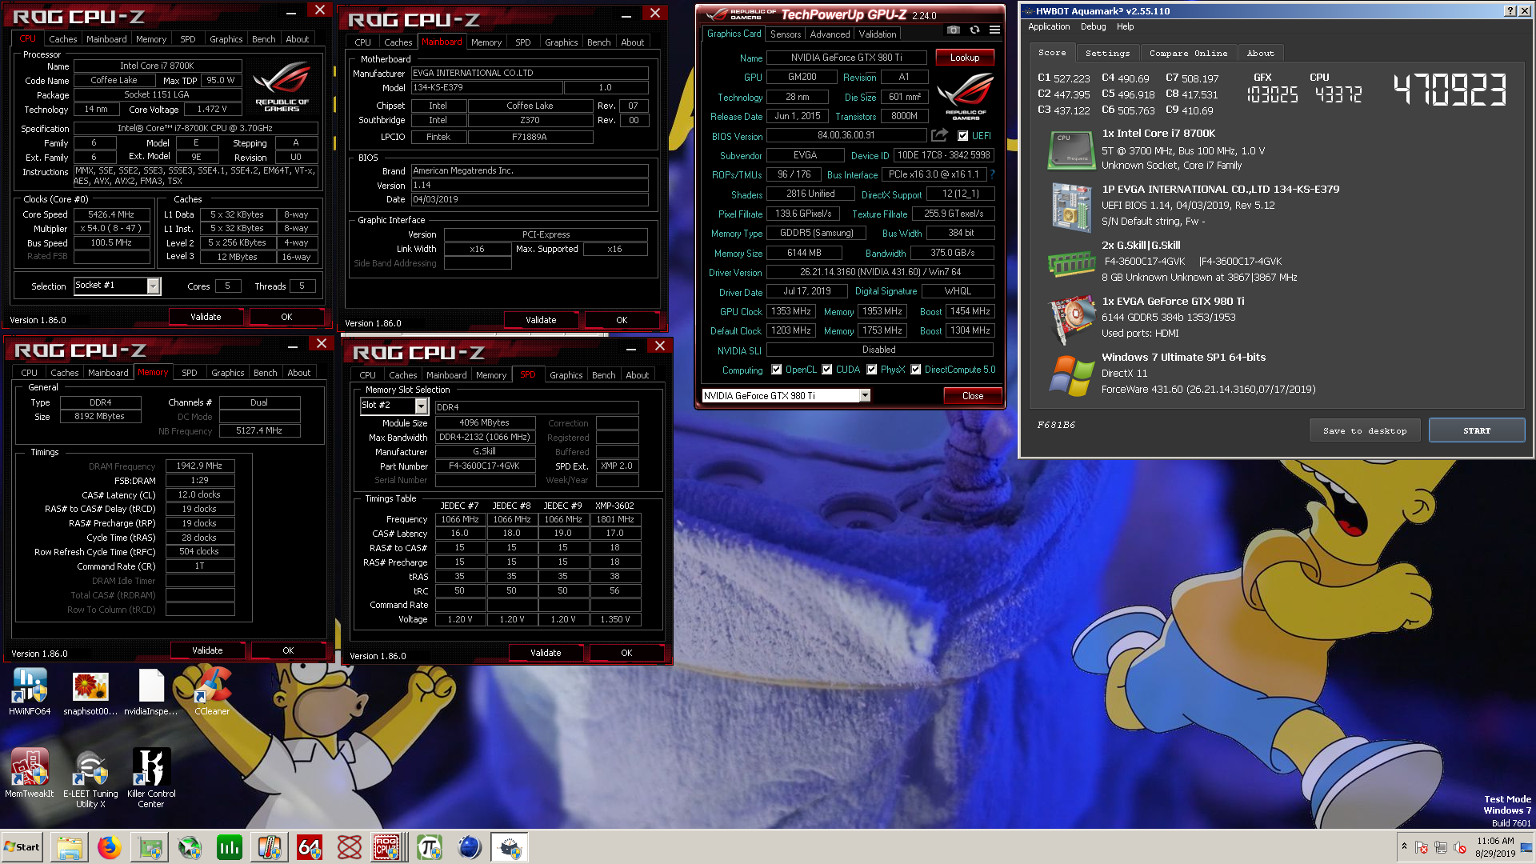The width and height of the screenshot is (1536, 864).
Task: Toggle the PhysX checkbox
Action: pos(872,370)
